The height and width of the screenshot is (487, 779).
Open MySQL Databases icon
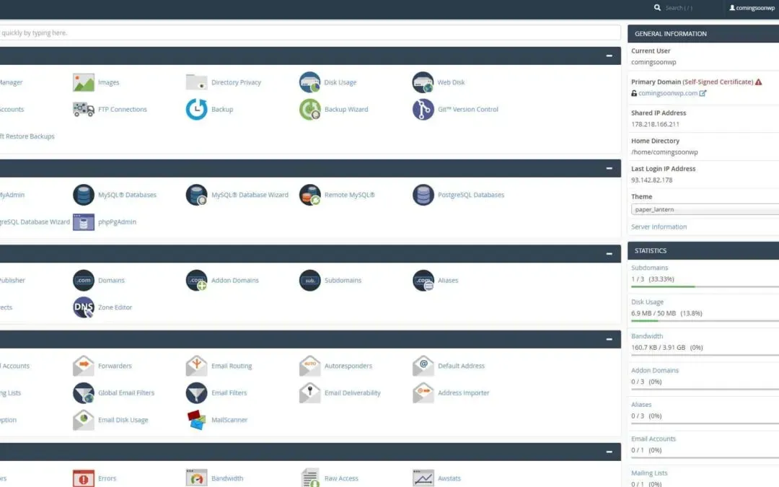click(x=84, y=195)
